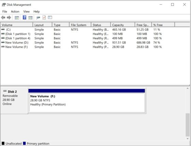Maximize the Disk Management window
Image resolution: width=191 pixels, height=146 pixels.
173,4
